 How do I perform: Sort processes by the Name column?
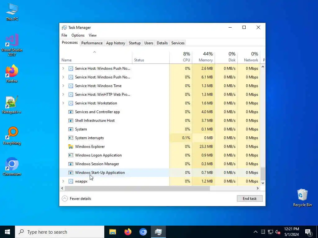click(96, 57)
